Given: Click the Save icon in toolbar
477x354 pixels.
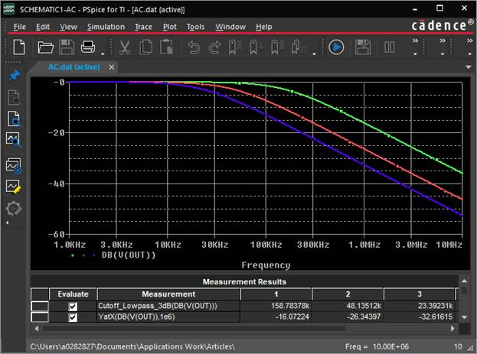Looking at the screenshot, I should click(67, 47).
